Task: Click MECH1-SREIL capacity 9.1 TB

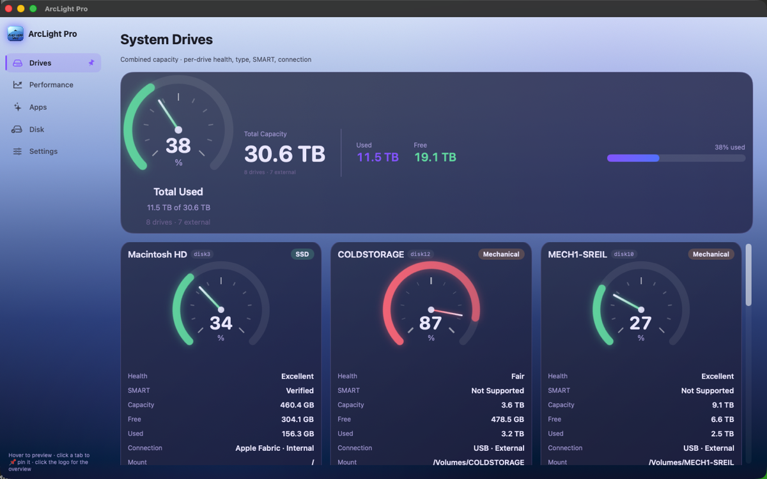Action: point(722,405)
